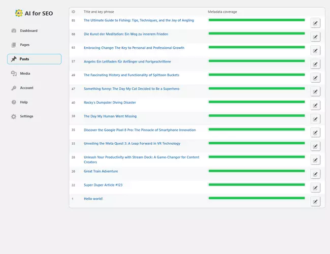The height and width of the screenshot is (254, 330).
Task: Open the Media section
Action: pos(25,74)
